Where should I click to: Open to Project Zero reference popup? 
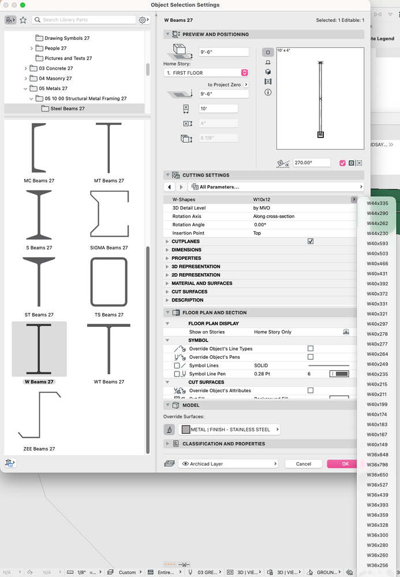[246, 85]
